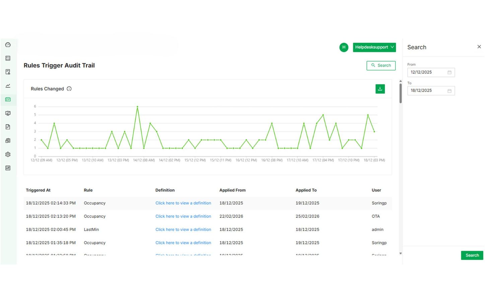
Task: Close the Search side panel
Action: [479, 47]
